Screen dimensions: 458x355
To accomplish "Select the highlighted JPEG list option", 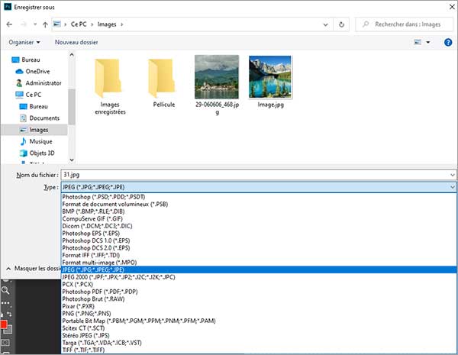I will pos(259,269).
